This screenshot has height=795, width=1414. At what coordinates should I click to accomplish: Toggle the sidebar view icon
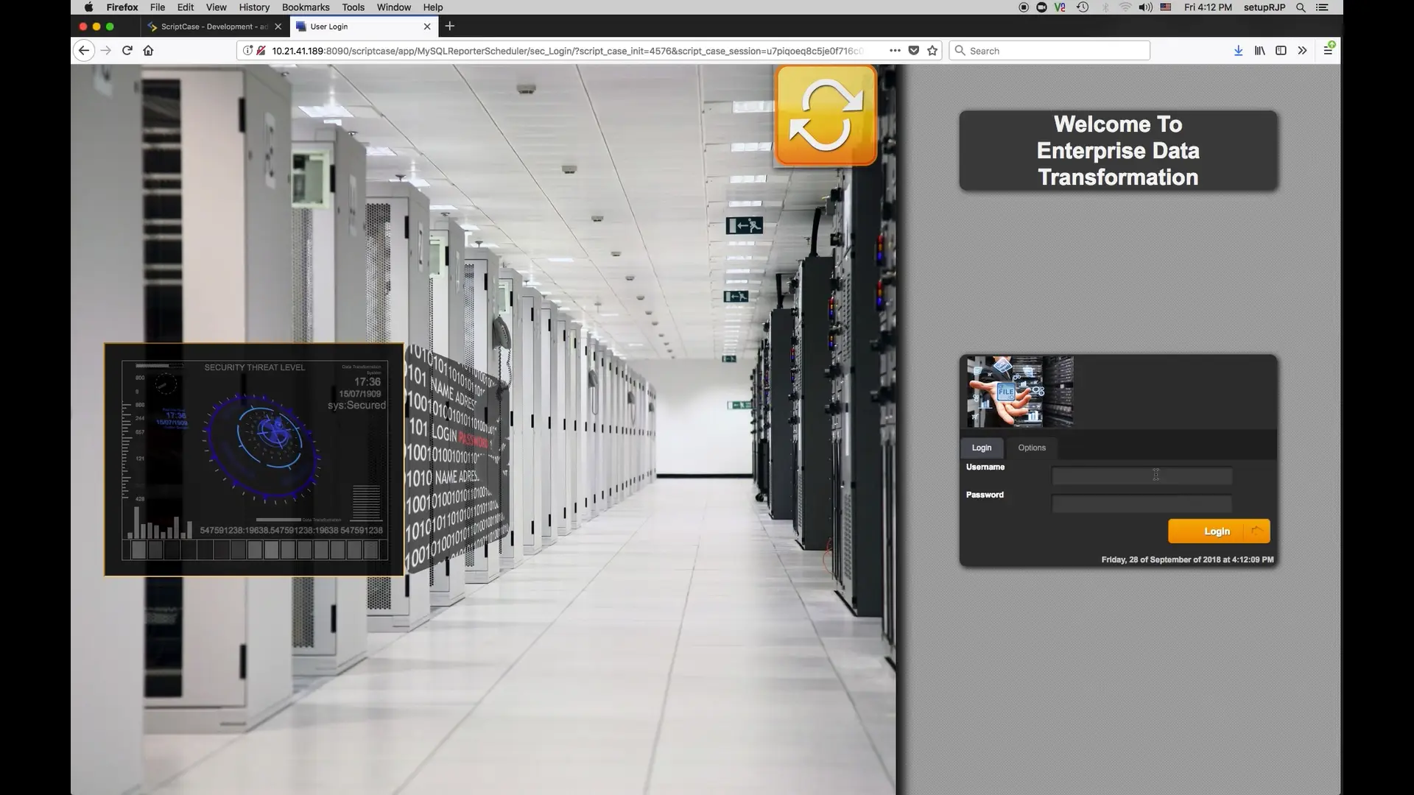pyautogui.click(x=1281, y=50)
